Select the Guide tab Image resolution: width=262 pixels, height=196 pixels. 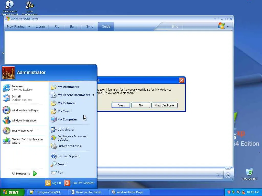[x=106, y=27]
